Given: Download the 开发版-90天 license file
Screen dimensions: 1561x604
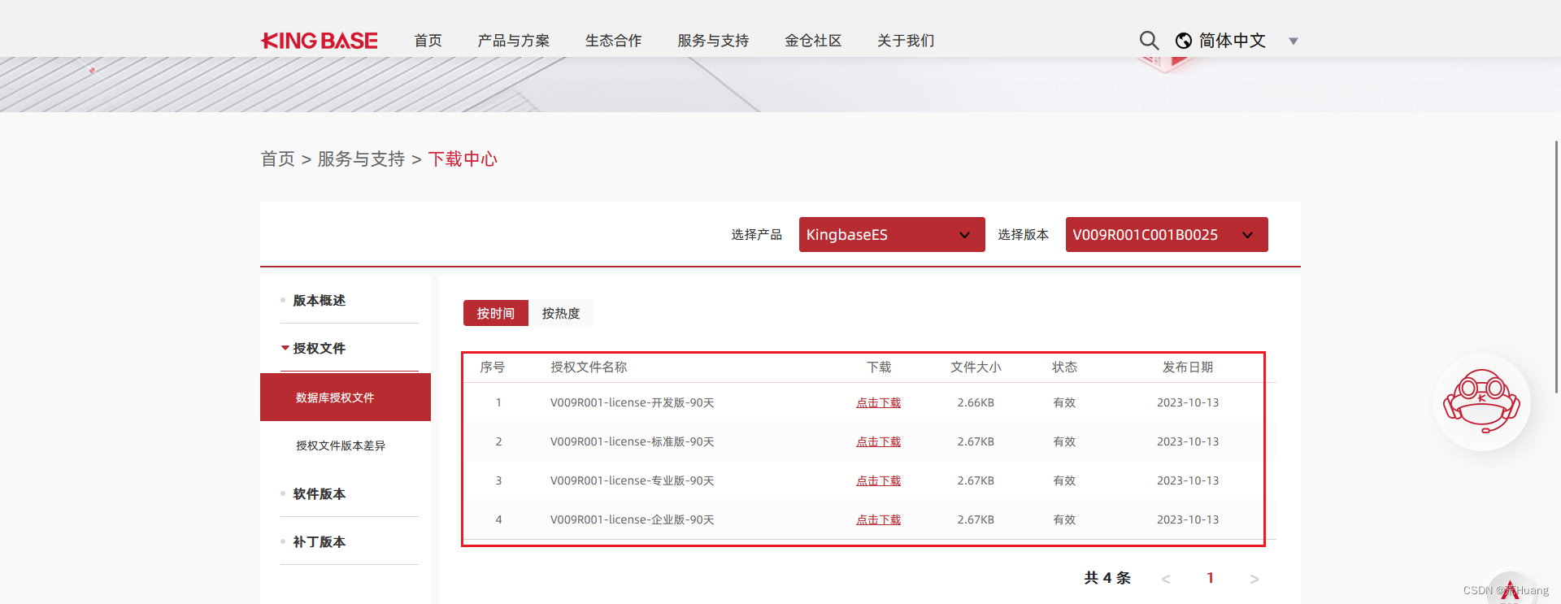Looking at the screenshot, I should (878, 402).
